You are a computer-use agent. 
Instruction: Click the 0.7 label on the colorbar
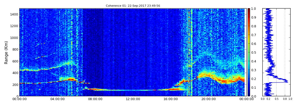(x=253, y=35)
